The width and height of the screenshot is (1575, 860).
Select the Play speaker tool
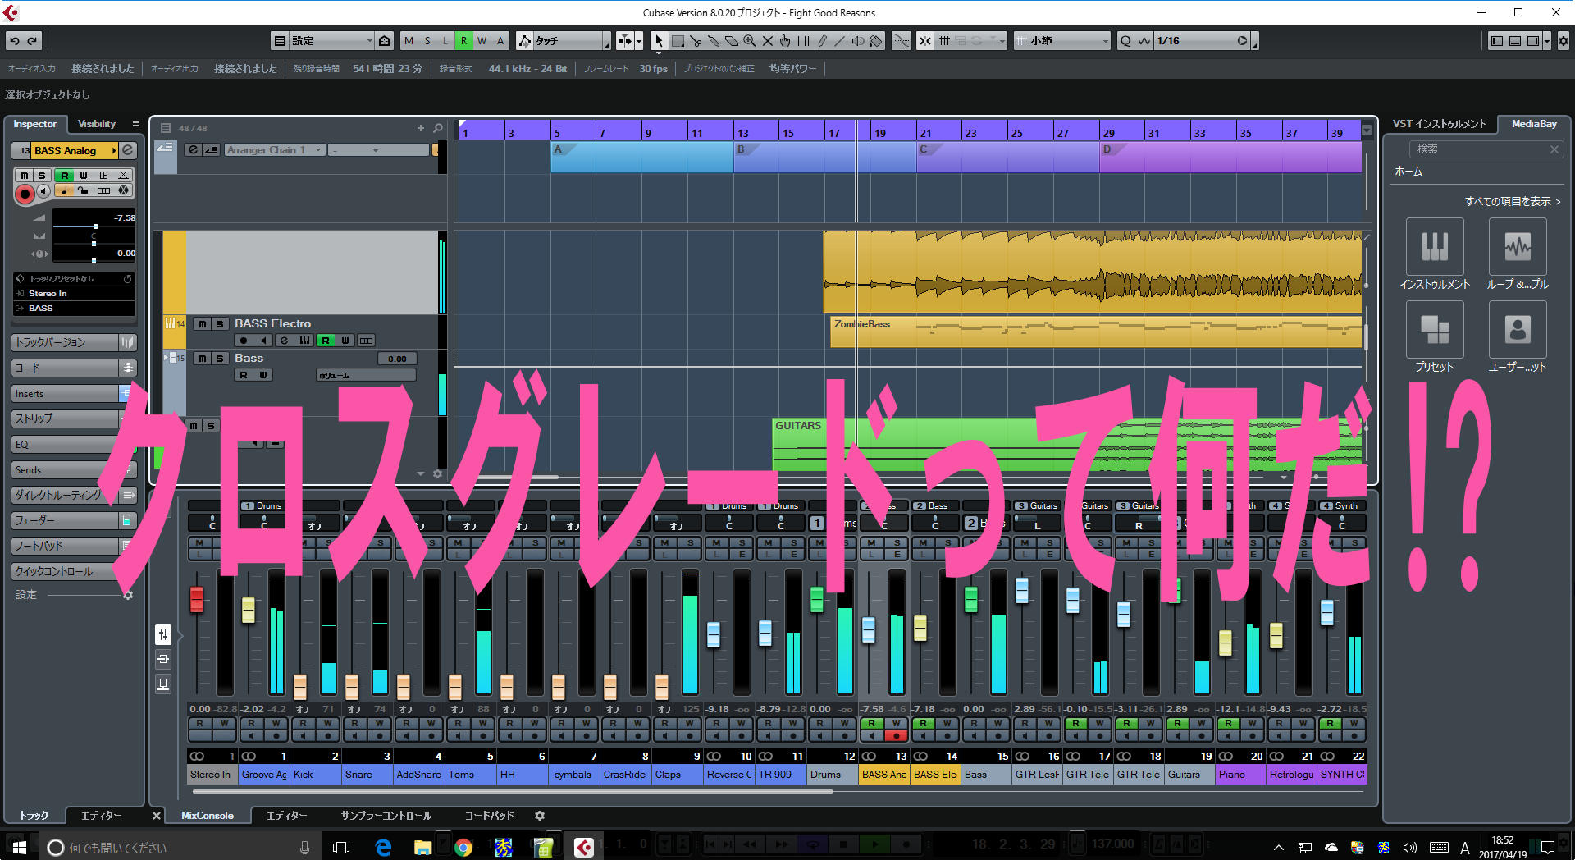[x=858, y=40]
